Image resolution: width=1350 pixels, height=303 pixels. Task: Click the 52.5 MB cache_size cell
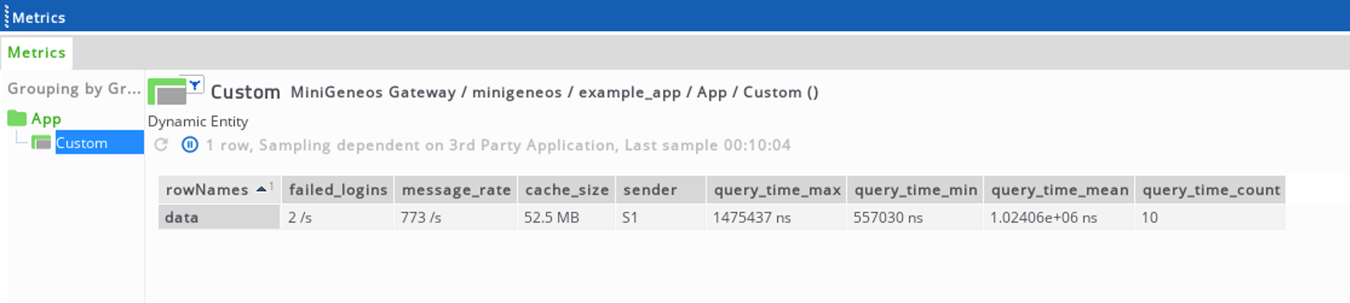point(567,218)
